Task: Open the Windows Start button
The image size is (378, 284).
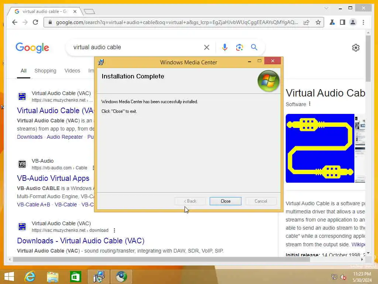Action: coord(9,277)
